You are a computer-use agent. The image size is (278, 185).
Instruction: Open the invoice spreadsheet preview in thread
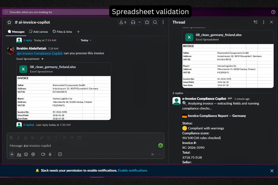click(228, 66)
